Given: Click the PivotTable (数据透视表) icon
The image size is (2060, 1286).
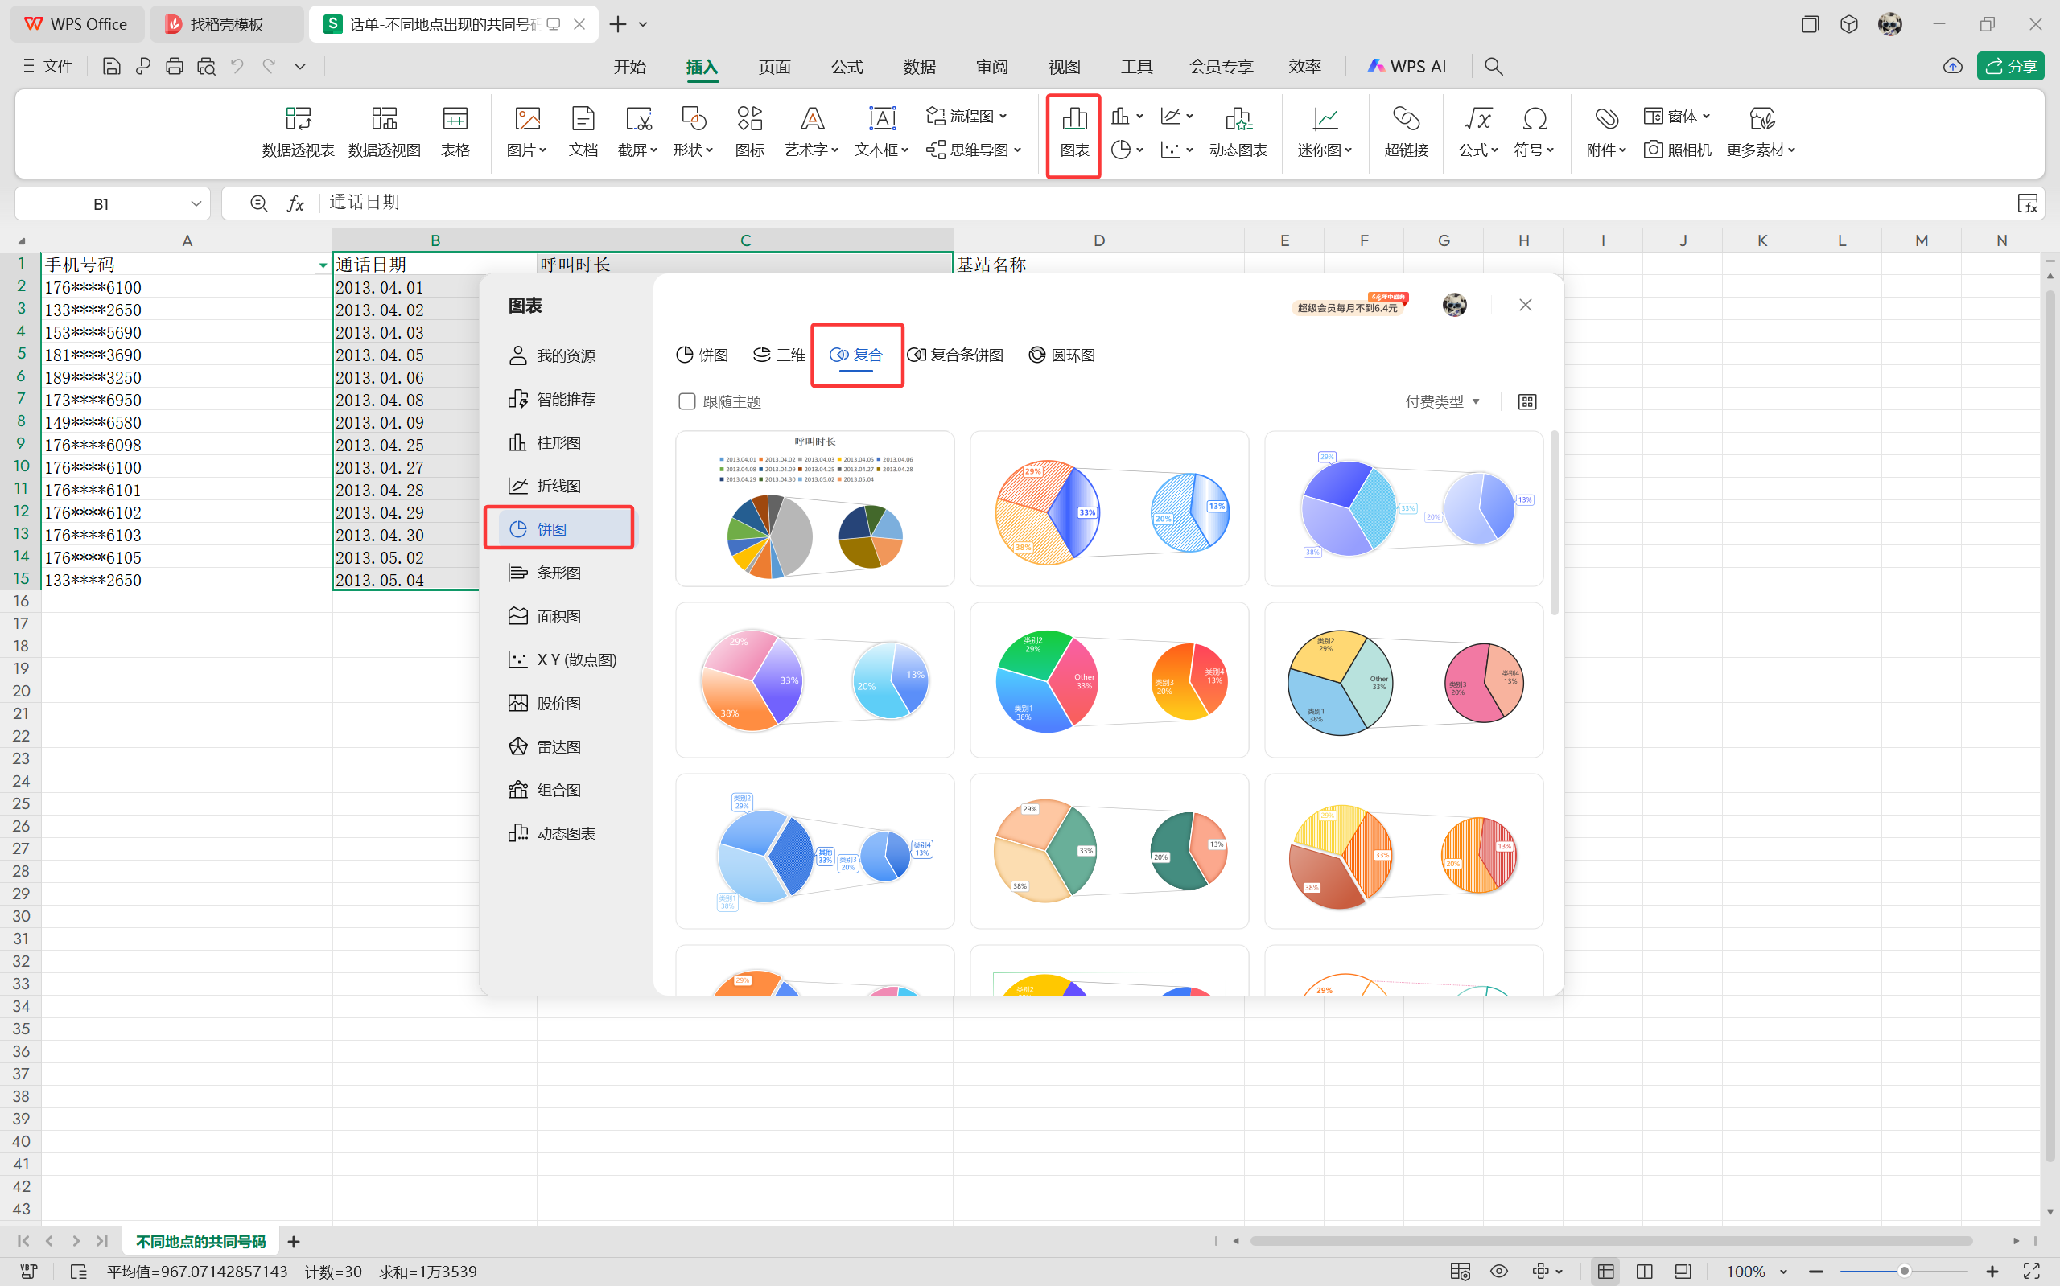Looking at the screenshot, I should [x=298, y=132].
